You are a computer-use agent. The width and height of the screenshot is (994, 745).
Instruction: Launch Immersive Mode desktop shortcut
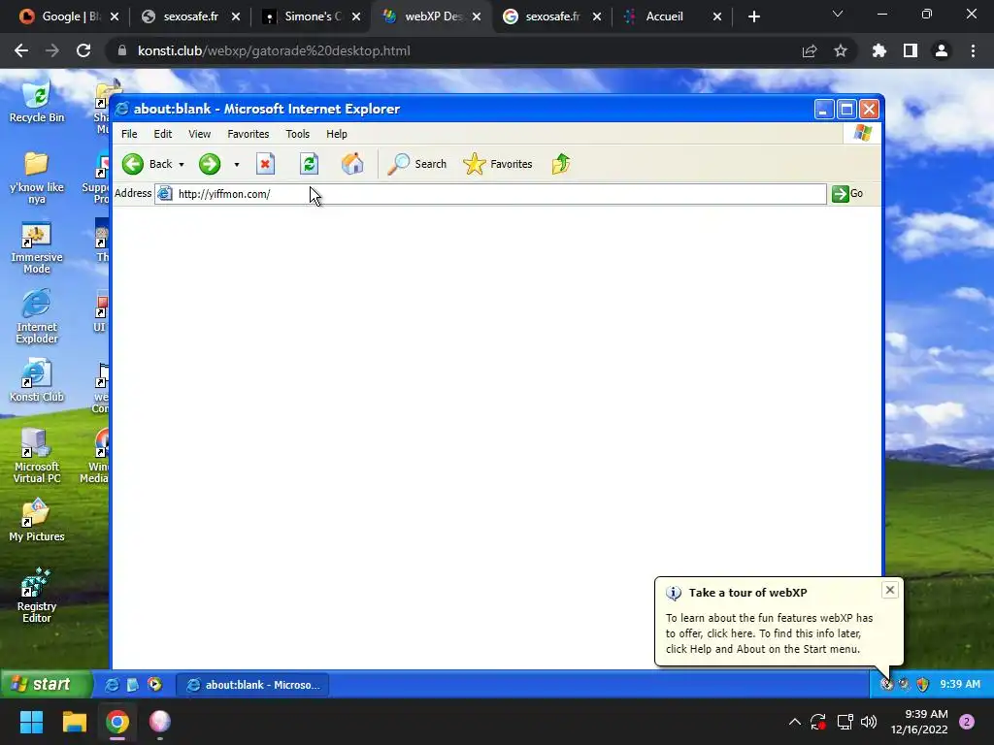click(x=37, y=247)
